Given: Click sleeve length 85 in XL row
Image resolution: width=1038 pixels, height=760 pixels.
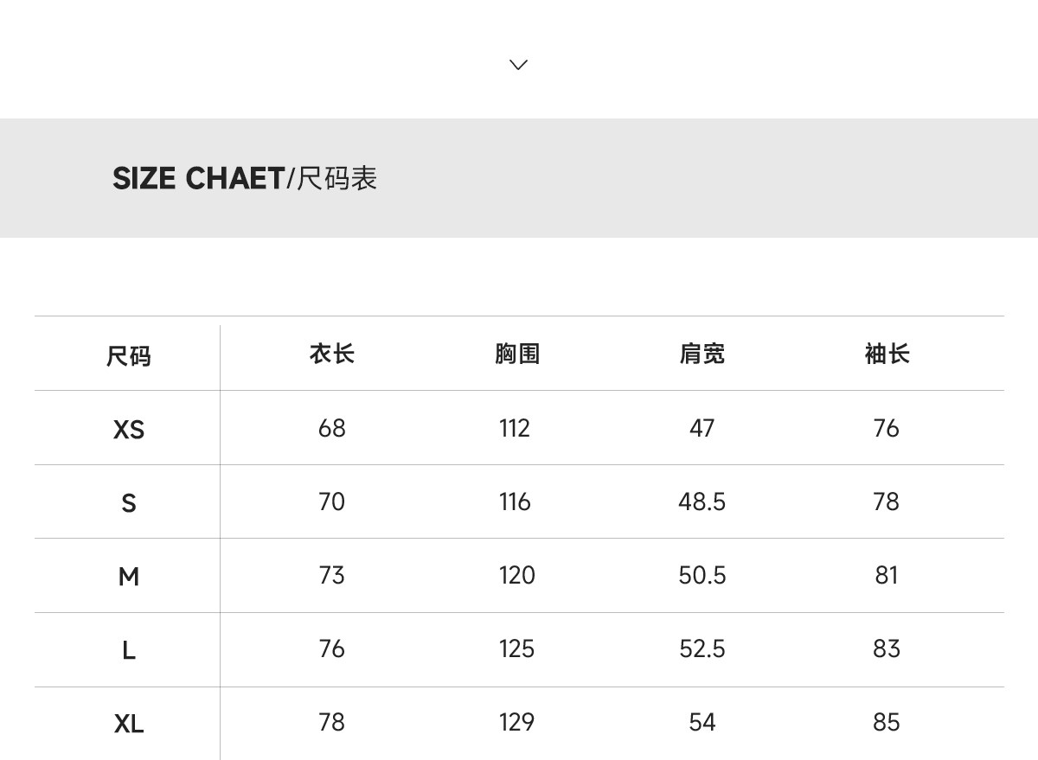Looking at the screenshot, I should pos(887,722).
